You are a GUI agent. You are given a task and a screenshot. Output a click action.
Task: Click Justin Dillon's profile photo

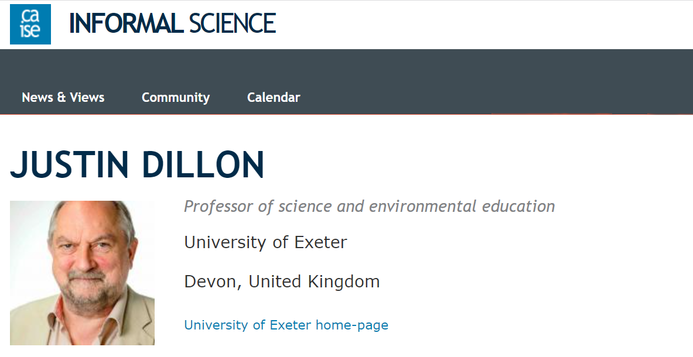pyautogui.click(x=82, y=273)
